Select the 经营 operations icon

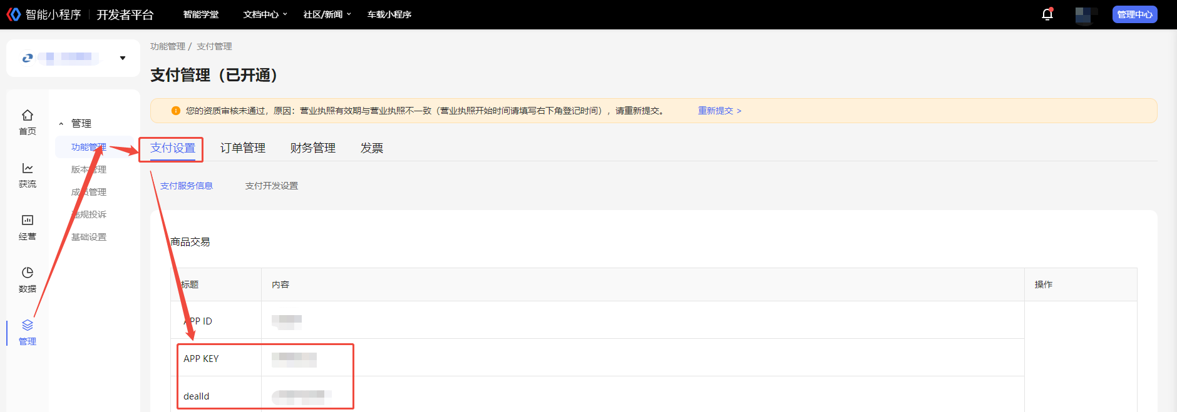[x=28, y=221]
